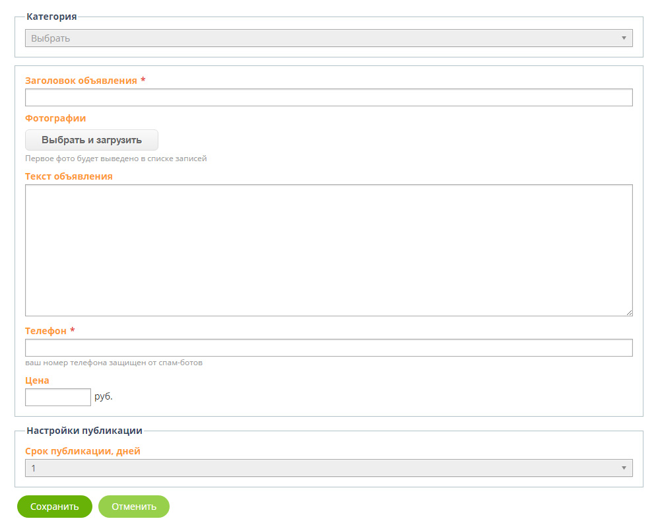Image resolution: width=658 pixels, height=529 pixels.
Task: Click the Заголовок объявления input field
Action: (x=328, y=98)
